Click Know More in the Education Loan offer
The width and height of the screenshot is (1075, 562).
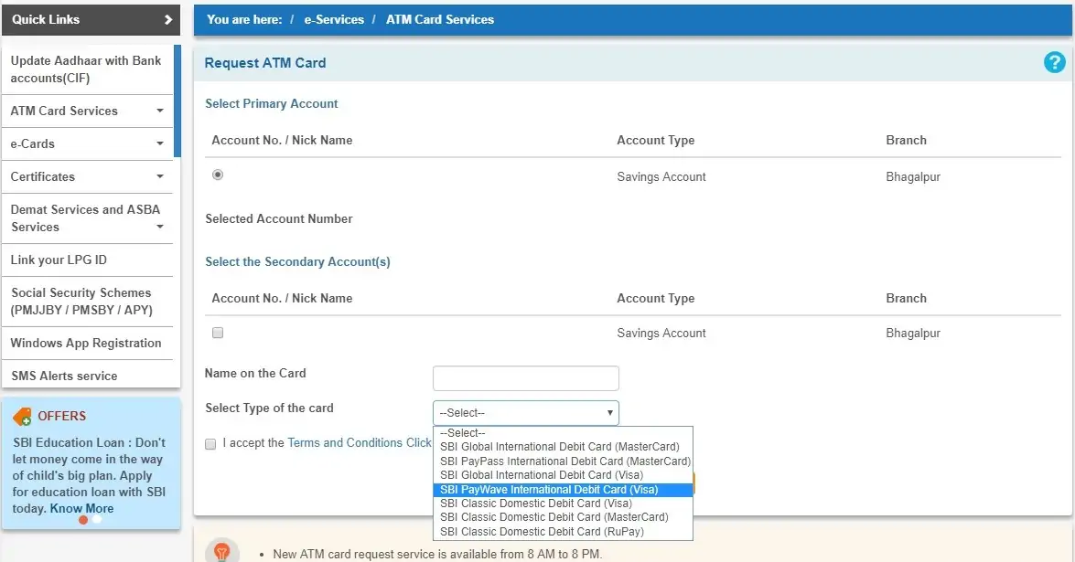(x=81, y=509)
